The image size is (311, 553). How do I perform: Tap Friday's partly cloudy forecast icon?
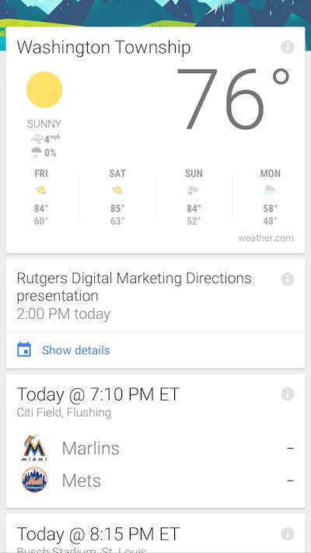(41, 191)
